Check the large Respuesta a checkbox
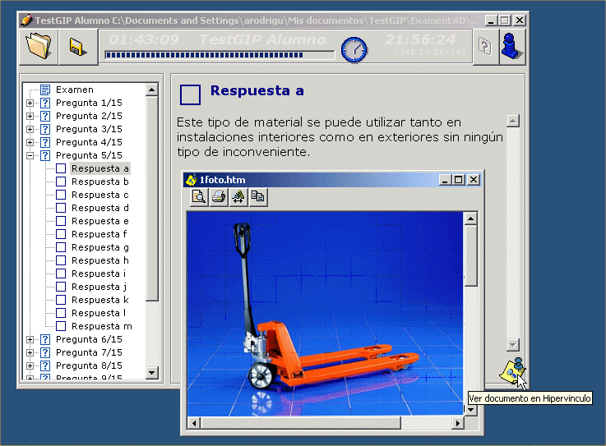Viewport: 606px width, 446px height. click(190, 94)
